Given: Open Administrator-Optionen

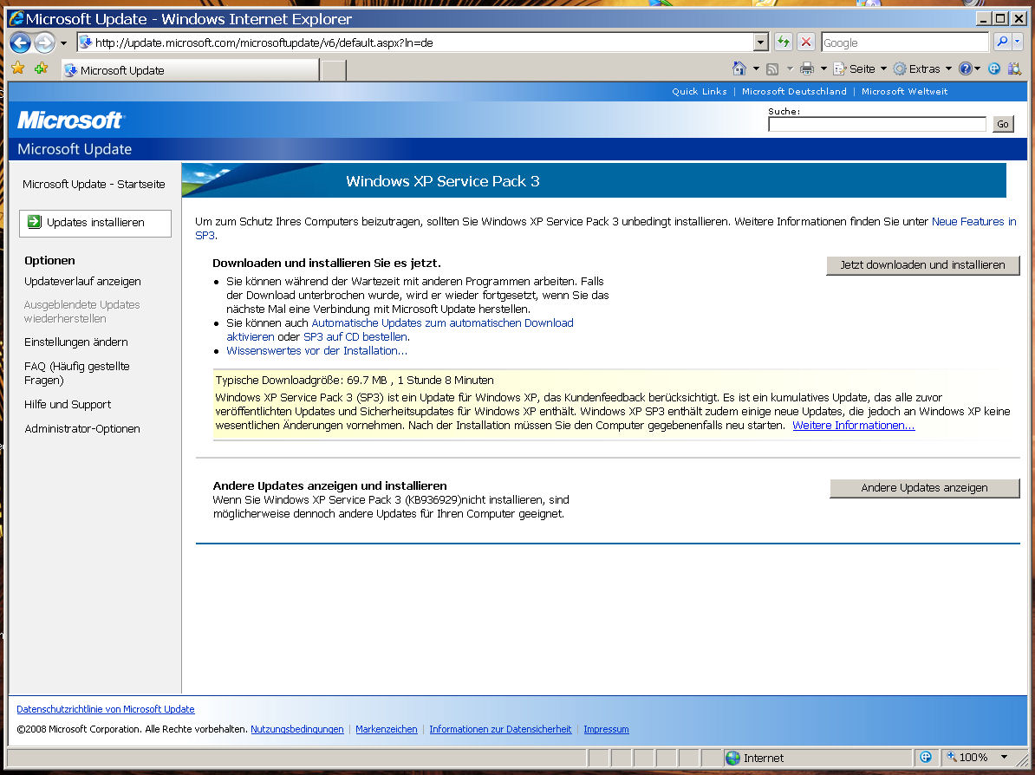Looking at the screenshot, I should pyautogui.click(x=81, y=428).
